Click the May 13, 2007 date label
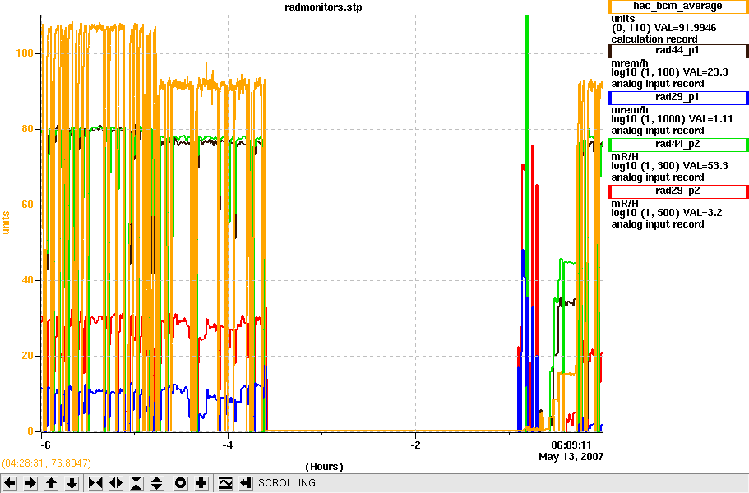 tap(571, 457)
